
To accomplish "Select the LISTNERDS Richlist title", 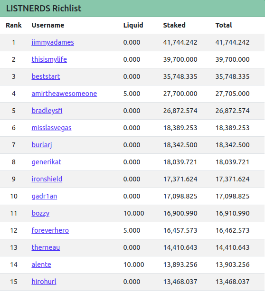I will click(x=44, y=9).
